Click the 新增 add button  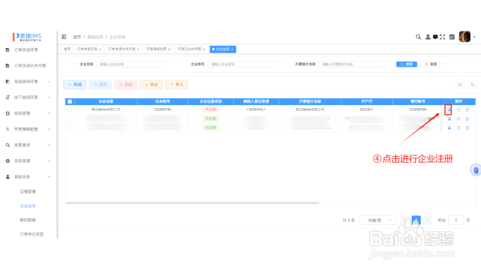(75, 85)
